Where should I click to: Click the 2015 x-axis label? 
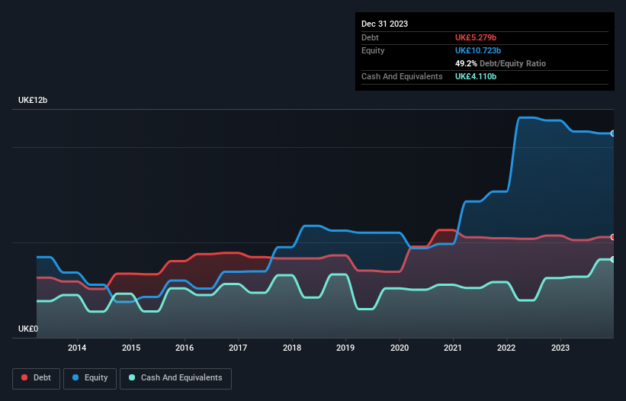point(131,348)
